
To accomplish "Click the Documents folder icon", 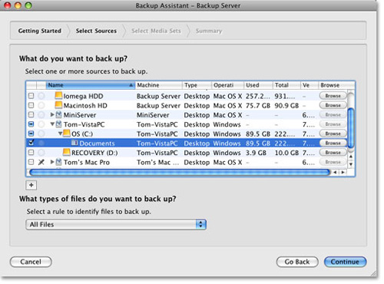I will (x=74, y=143).
